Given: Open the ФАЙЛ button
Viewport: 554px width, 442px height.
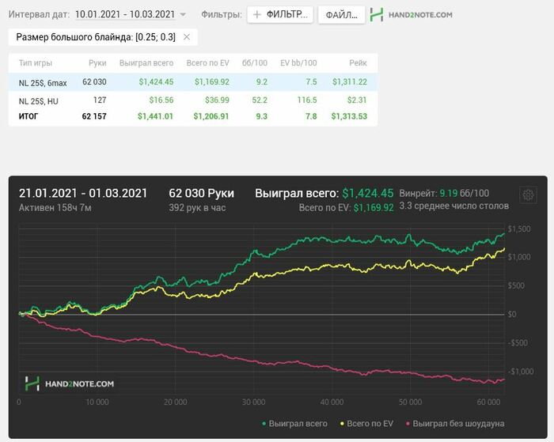Looking at the screenshot, I should tap(341, 15).
